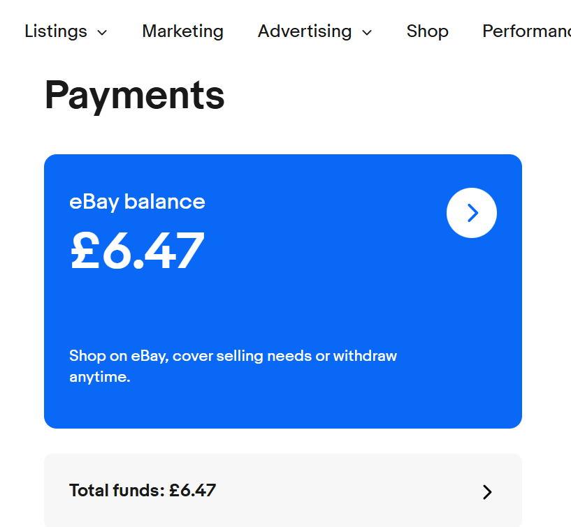Open the Shop tab
This screenshot has width=571, height=527.
coord(427,31)
